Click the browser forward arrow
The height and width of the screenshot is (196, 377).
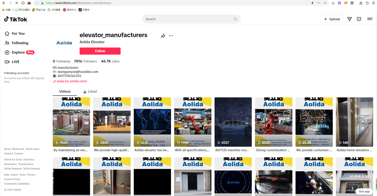pos(10,3)
